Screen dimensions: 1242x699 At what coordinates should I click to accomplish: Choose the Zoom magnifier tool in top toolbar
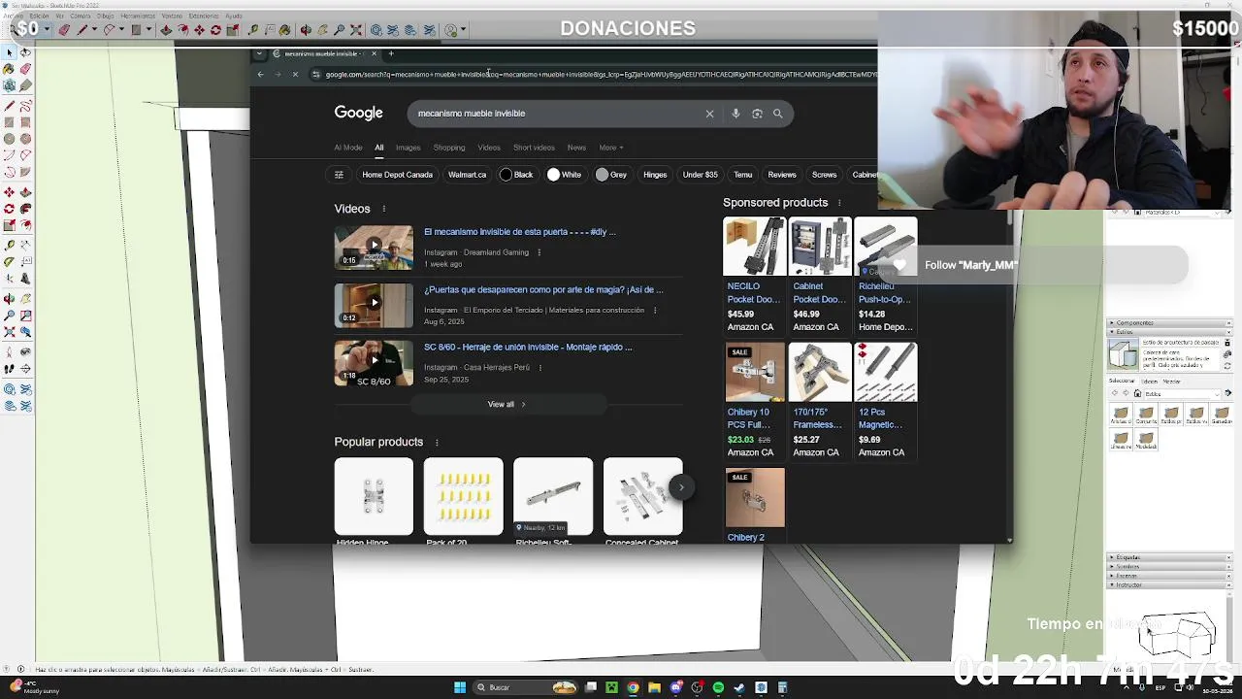(x=340, y=29)
